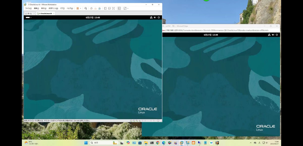Click the send Ctrl+Alt+Del toolbar icon

coord(86,8)
